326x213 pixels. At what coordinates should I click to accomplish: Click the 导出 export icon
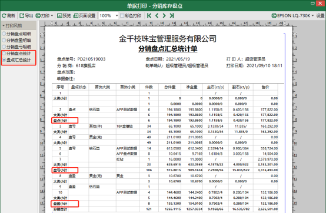tap(22, 15)
